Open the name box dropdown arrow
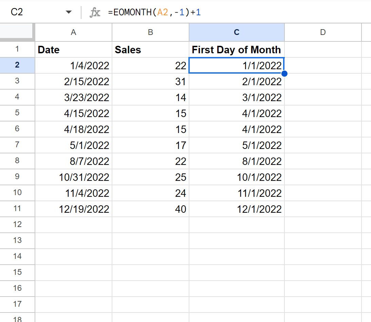This screenshot has height=322, width=371. pyautogui.click(x=69, y=12)
